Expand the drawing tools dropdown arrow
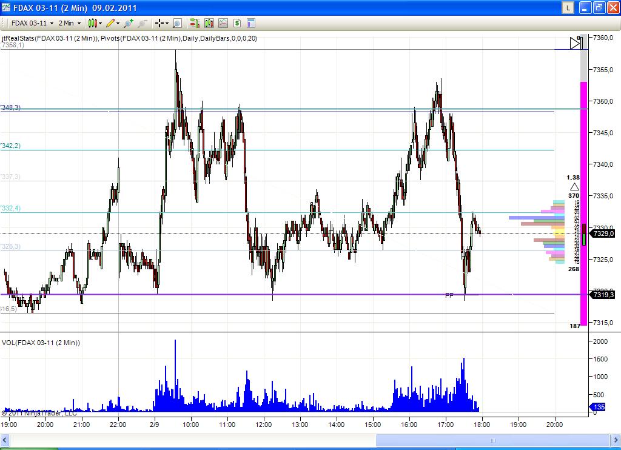This screenshot has height=450, width=621. pos(117,23)
